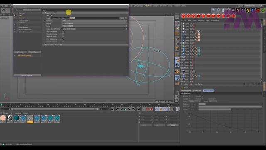Enable the Material Override checkbox

15,30
